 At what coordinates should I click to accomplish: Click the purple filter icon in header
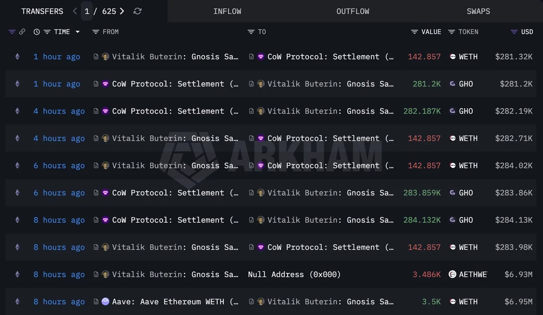(x=12, y=32)
